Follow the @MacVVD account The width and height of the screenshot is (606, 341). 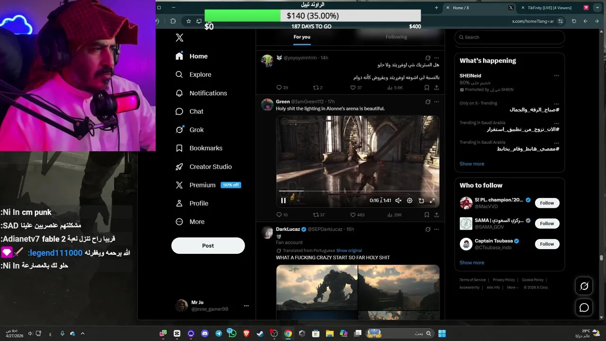(x=547, y=203)
